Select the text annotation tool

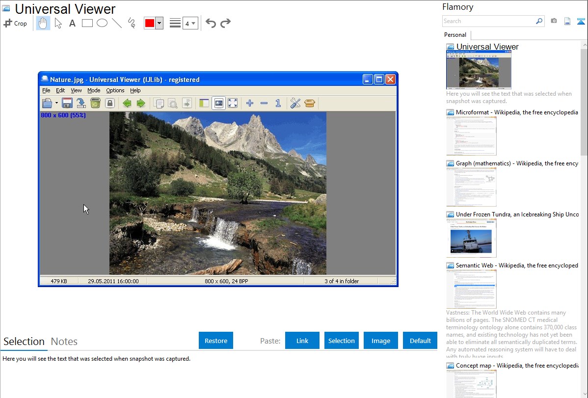pyautogui.click(x=72, y=23)
